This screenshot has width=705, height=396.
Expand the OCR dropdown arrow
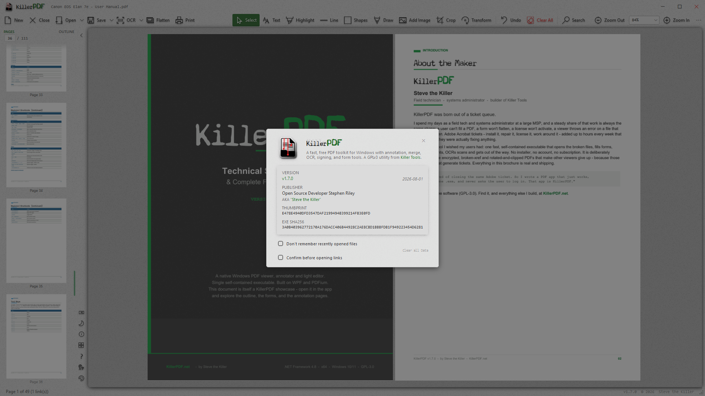[x=141, y=20]
